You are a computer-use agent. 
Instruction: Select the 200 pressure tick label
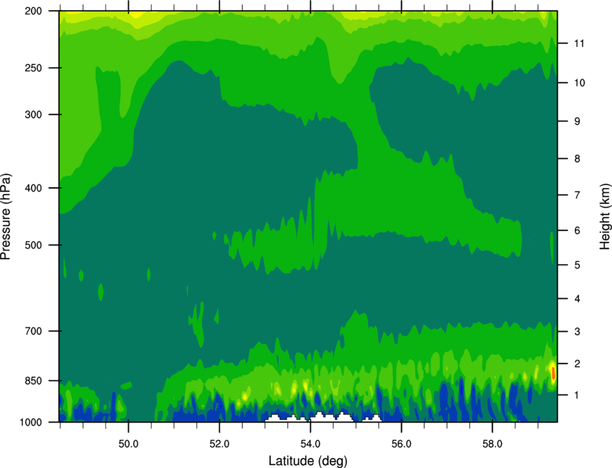(x=33, y=12)
